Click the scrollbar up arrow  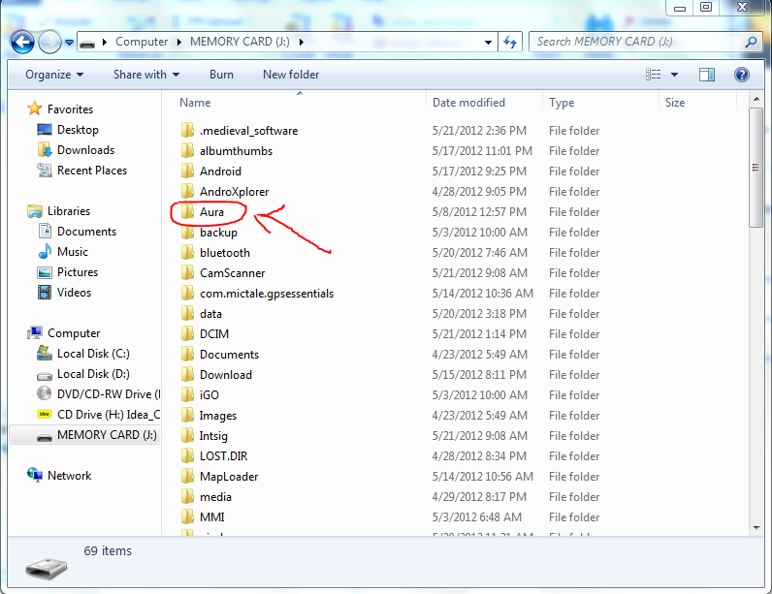tap(756, 100)
